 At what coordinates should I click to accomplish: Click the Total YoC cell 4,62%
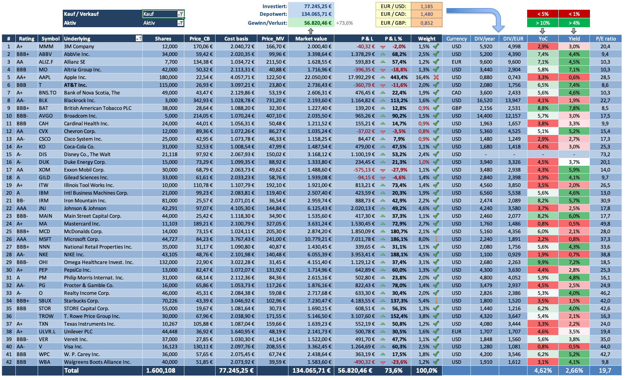543,371
